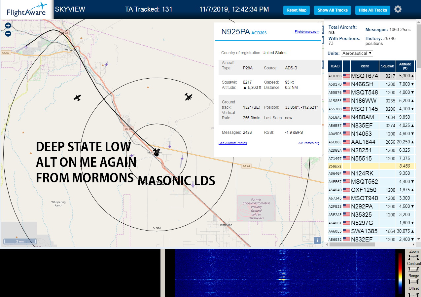421x297 pixels.
Task: Adjust the waterfall Range slider
Action: click(x=413, y=282)
